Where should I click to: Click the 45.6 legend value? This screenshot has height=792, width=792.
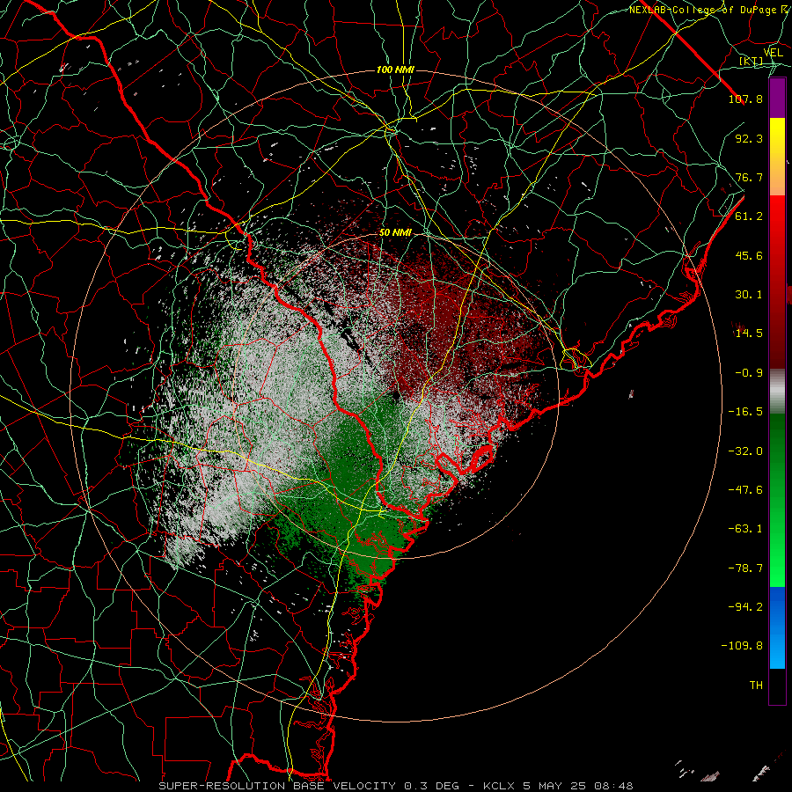749,255
